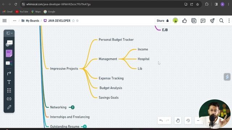232x130 pixels.
Task: Start presentation mode play icon
Action: click(x=194, y=21)
